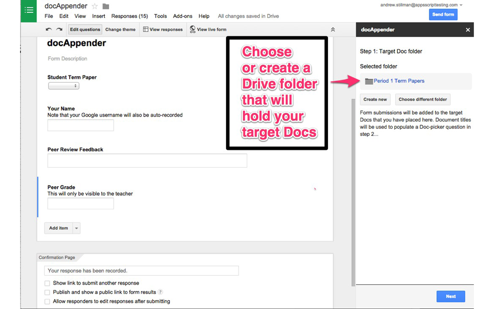This screenshot has height=309, width=494.
Task: Click the Peer Grade question label
Action: pos(61,187)
